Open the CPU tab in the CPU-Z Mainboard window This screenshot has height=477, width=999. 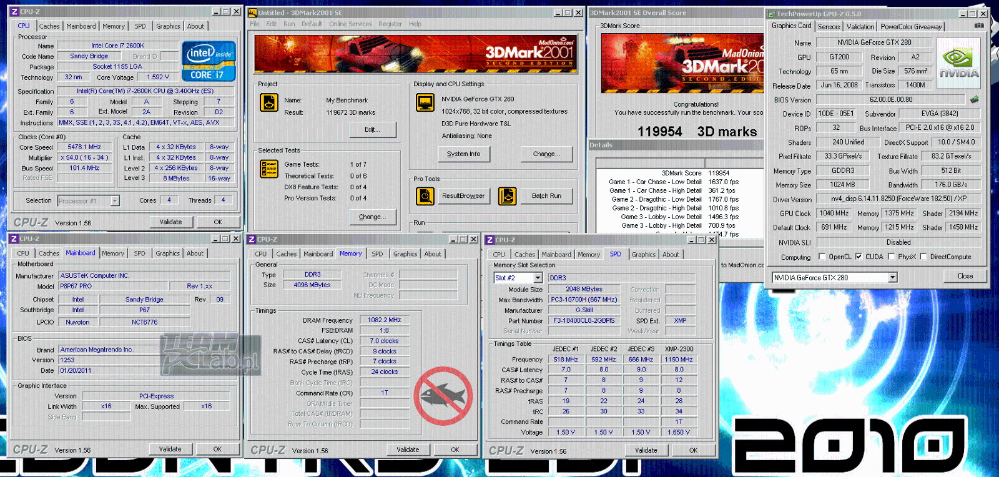[23, 253]
